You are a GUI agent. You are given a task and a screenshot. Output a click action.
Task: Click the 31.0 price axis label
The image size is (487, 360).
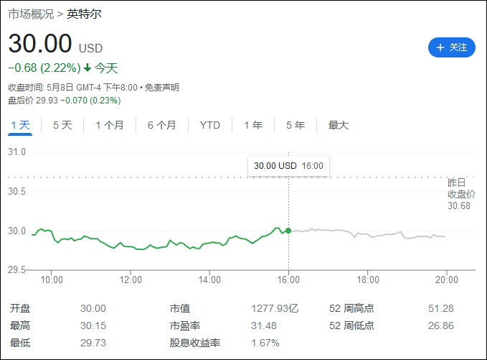pos(16,152)
